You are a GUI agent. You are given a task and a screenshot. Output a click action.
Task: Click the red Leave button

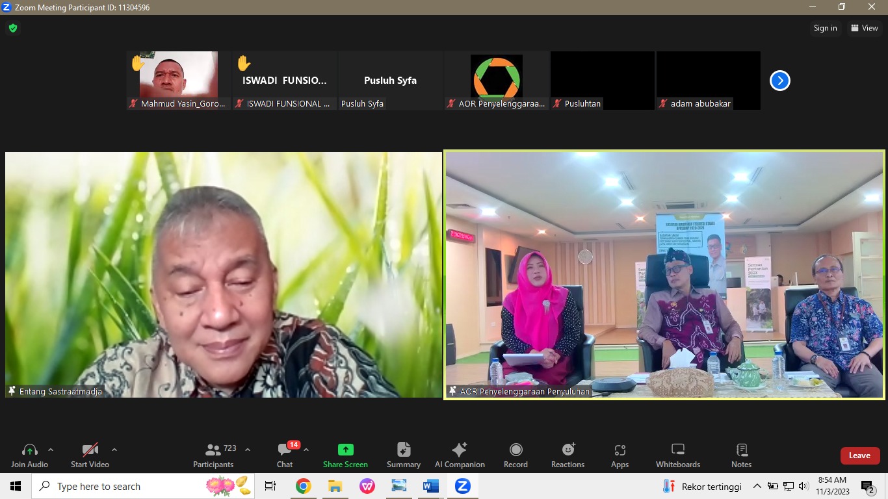coord(859,455)
